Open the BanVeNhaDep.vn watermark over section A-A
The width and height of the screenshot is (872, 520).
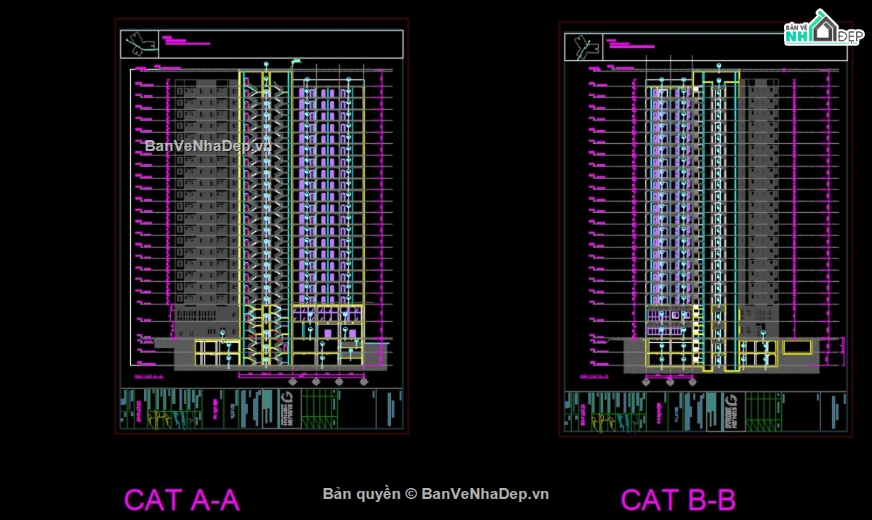coord(208,145)
